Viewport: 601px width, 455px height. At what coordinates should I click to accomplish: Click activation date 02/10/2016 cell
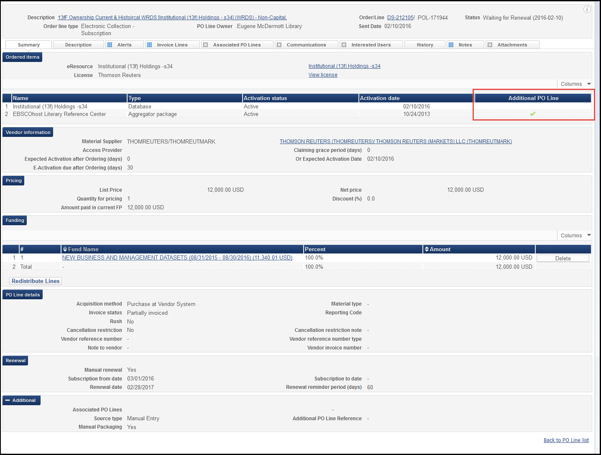(x=417, y=107)
